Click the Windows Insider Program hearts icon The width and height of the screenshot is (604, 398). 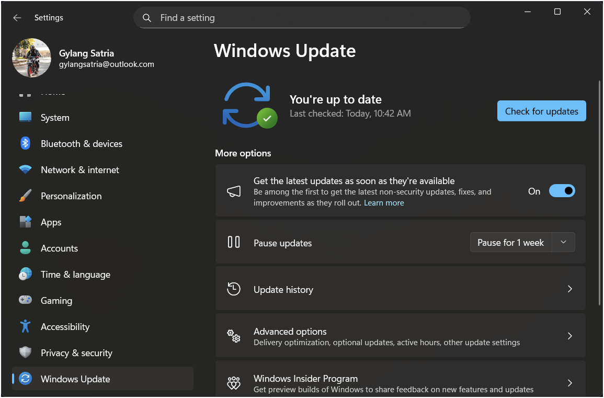[234, 383]
